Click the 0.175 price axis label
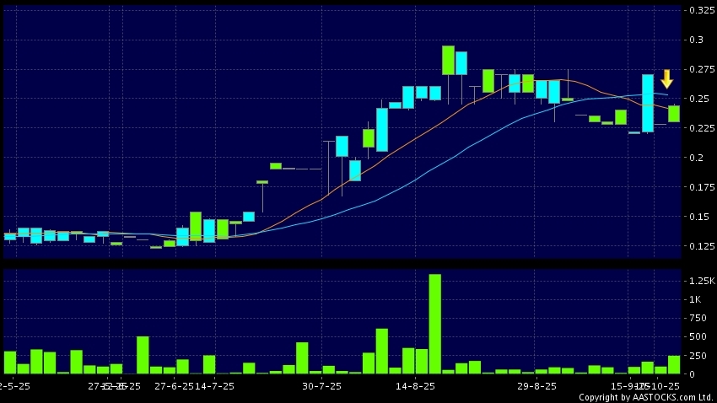Viewport: 717px width, 403px height. (698, 187)
